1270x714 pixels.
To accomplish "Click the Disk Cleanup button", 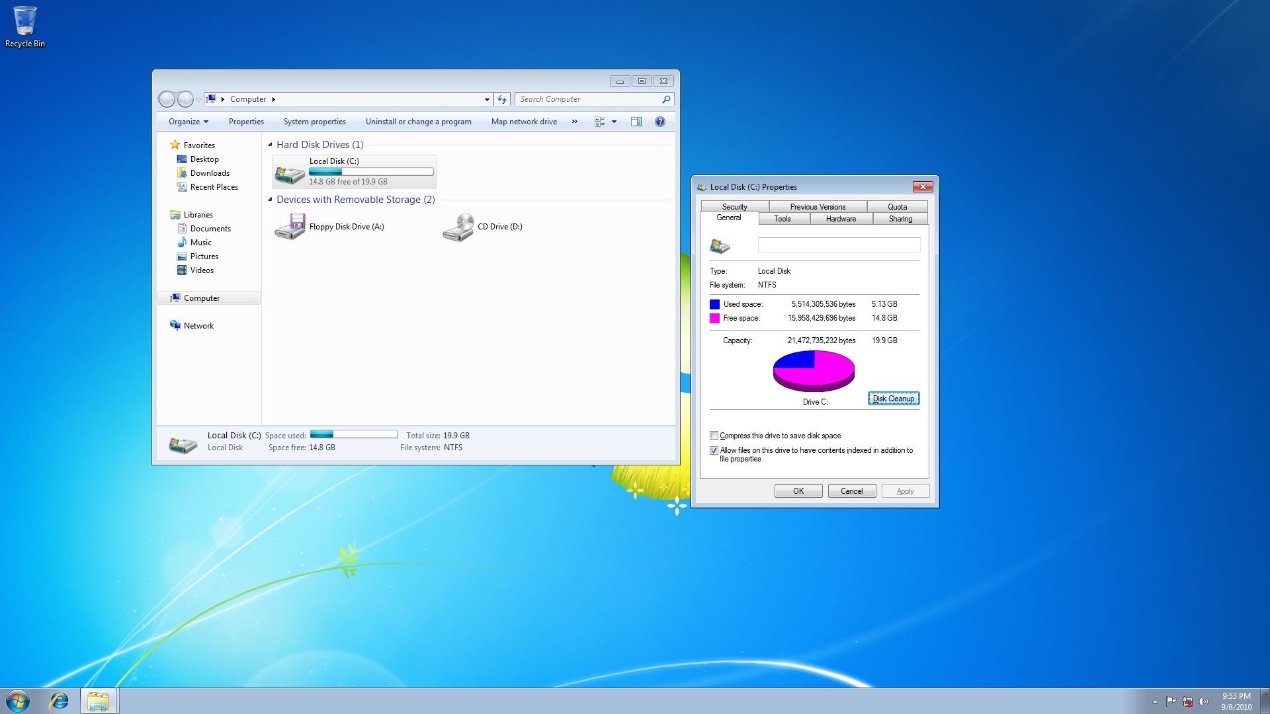I will [893, 399].
